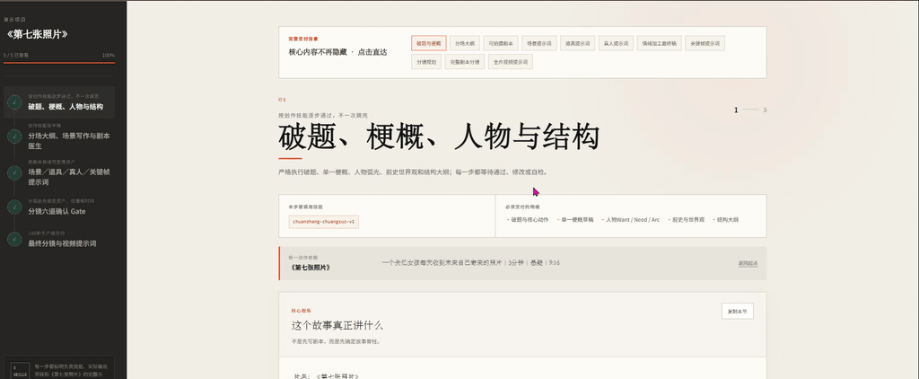Screen dimensions: 919x379
Task: Click the '5 / 5 已查看' progress text
Action: point(16,55)
